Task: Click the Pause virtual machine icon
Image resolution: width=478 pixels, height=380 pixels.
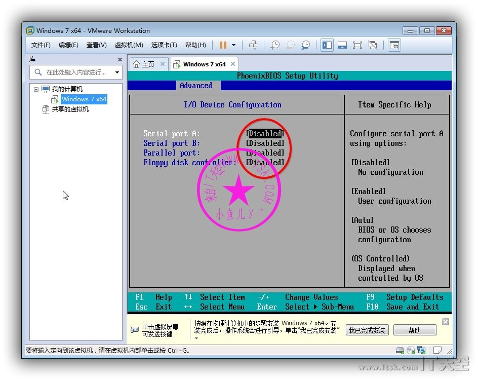Action: pyautogui.click(x=223, y=45)
